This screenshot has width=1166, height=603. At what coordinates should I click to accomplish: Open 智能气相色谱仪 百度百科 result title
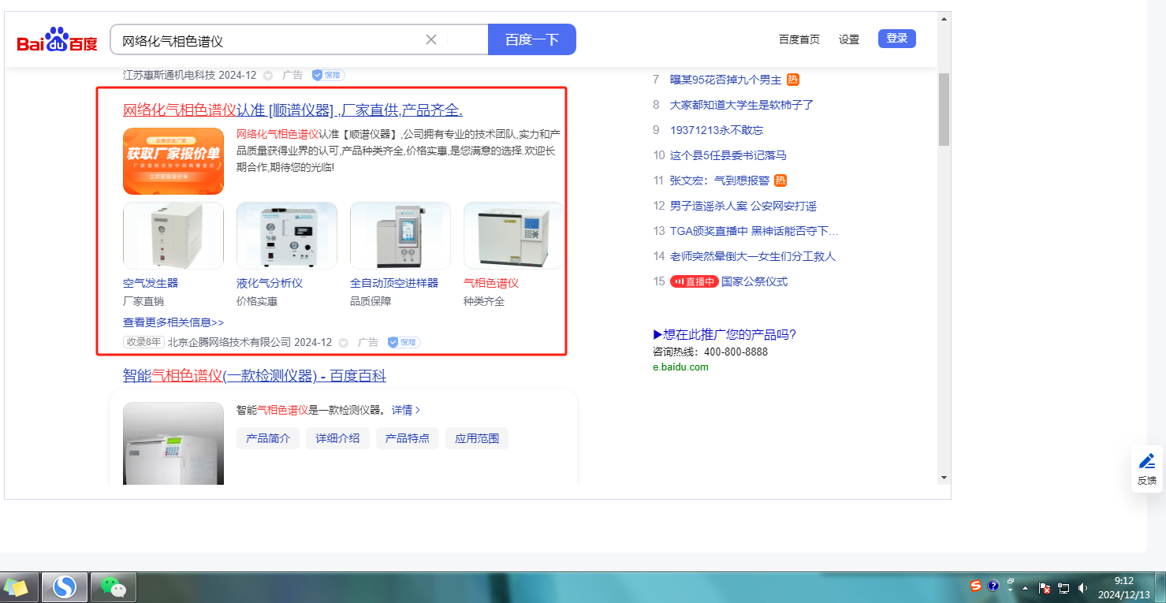click(x=255, y=376)
